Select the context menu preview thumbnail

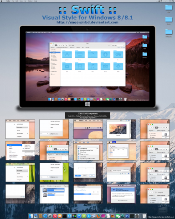(x=20, y=151)
